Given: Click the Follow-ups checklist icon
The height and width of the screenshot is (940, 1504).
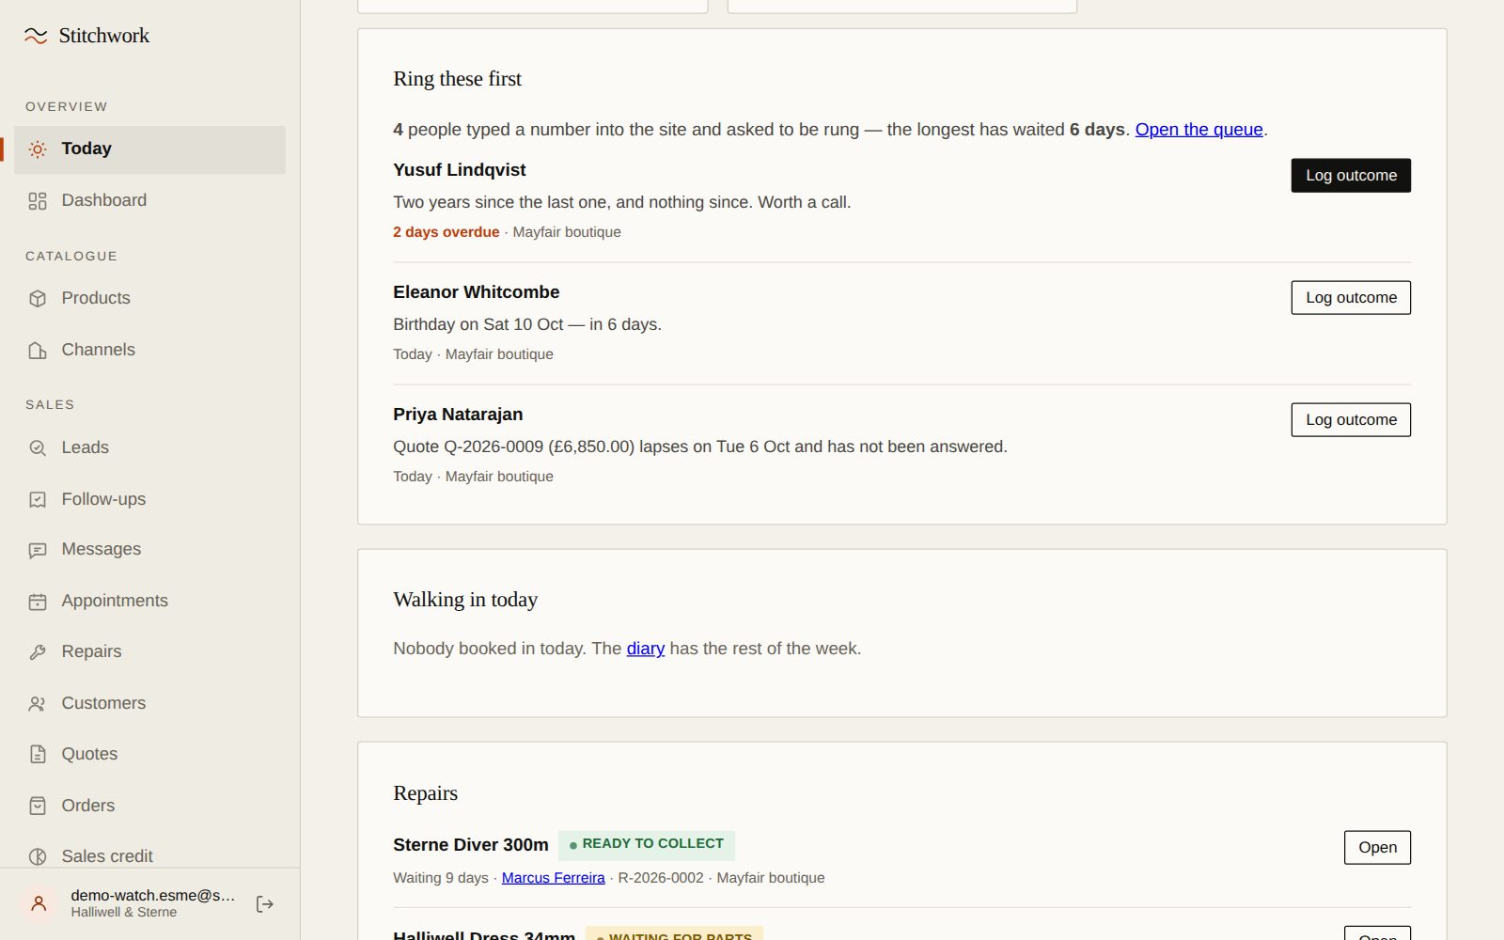Looking at the screenshot, I should click(x=38, y=500).
